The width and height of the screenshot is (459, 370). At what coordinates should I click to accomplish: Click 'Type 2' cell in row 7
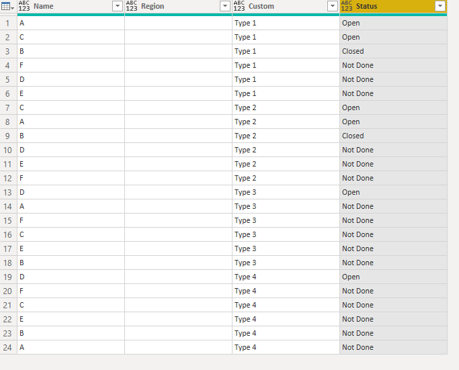tap(286, 107)
